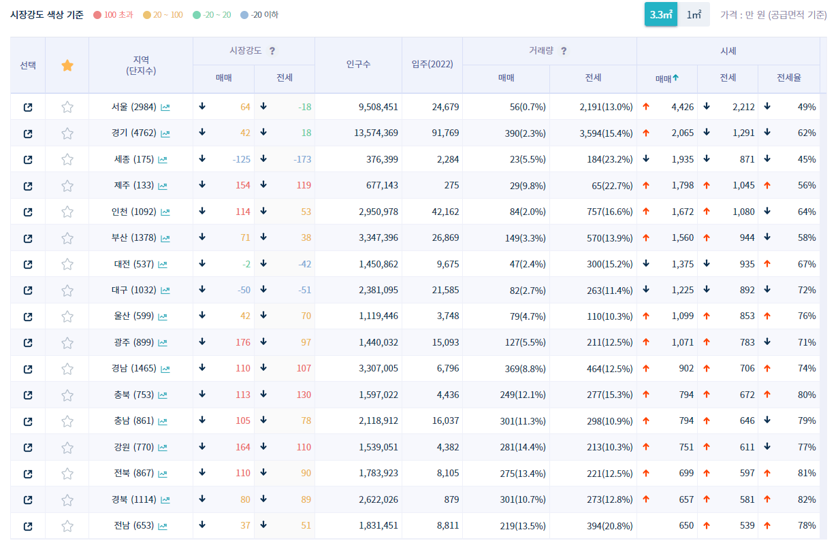Open external link icon for 서울 row
Image resolution: width=838 pixels, height=545 pixels.
(x=28, y=107)
